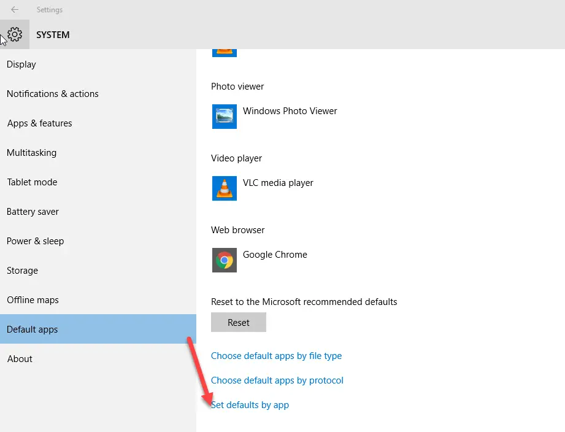This screenshot has width=565, height=432.
Task: Open Choose default apps by protocol
Action: 277,380
